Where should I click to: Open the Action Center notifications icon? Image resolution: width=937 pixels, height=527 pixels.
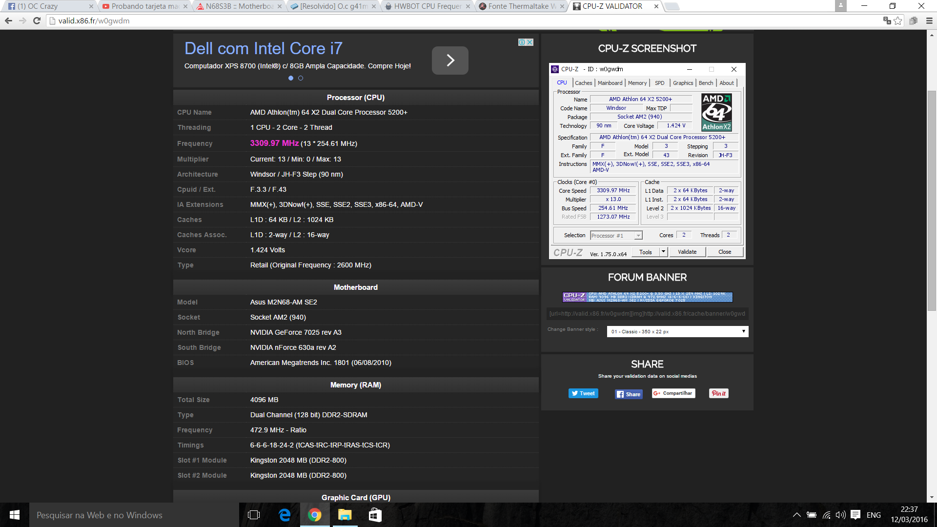pyautogui.click(x=855, y=515)
